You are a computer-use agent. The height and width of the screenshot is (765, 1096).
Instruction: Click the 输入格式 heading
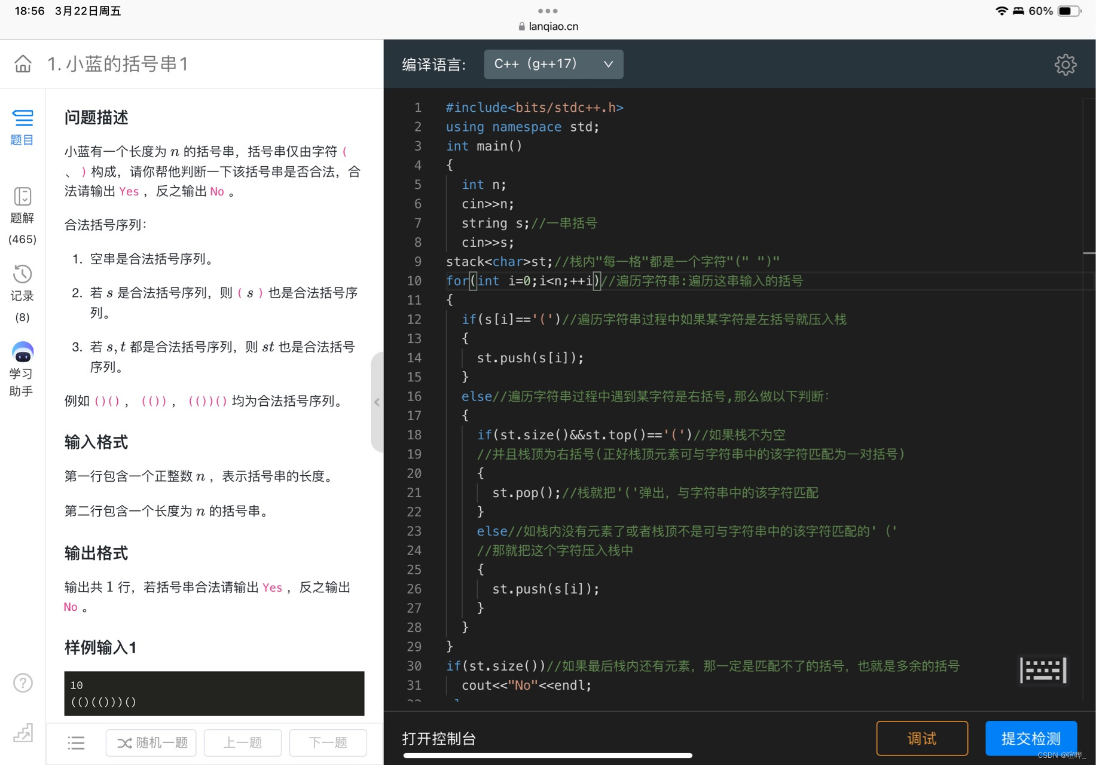96,442
